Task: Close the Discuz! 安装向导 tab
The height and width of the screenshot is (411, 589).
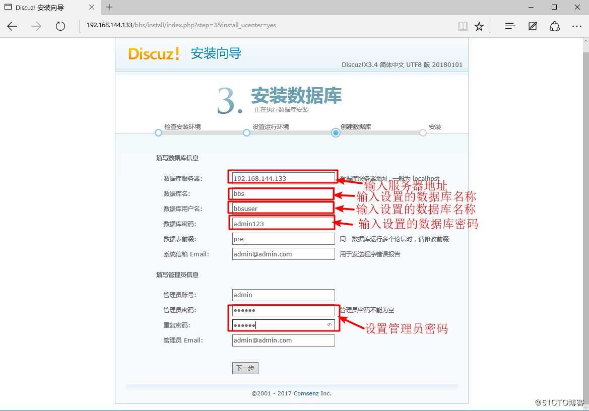Action: pos(92,7)
